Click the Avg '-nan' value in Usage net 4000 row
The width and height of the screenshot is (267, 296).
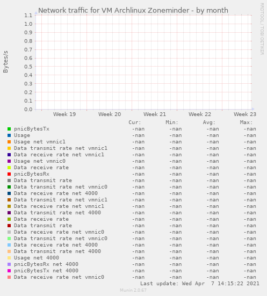(213, 258)
